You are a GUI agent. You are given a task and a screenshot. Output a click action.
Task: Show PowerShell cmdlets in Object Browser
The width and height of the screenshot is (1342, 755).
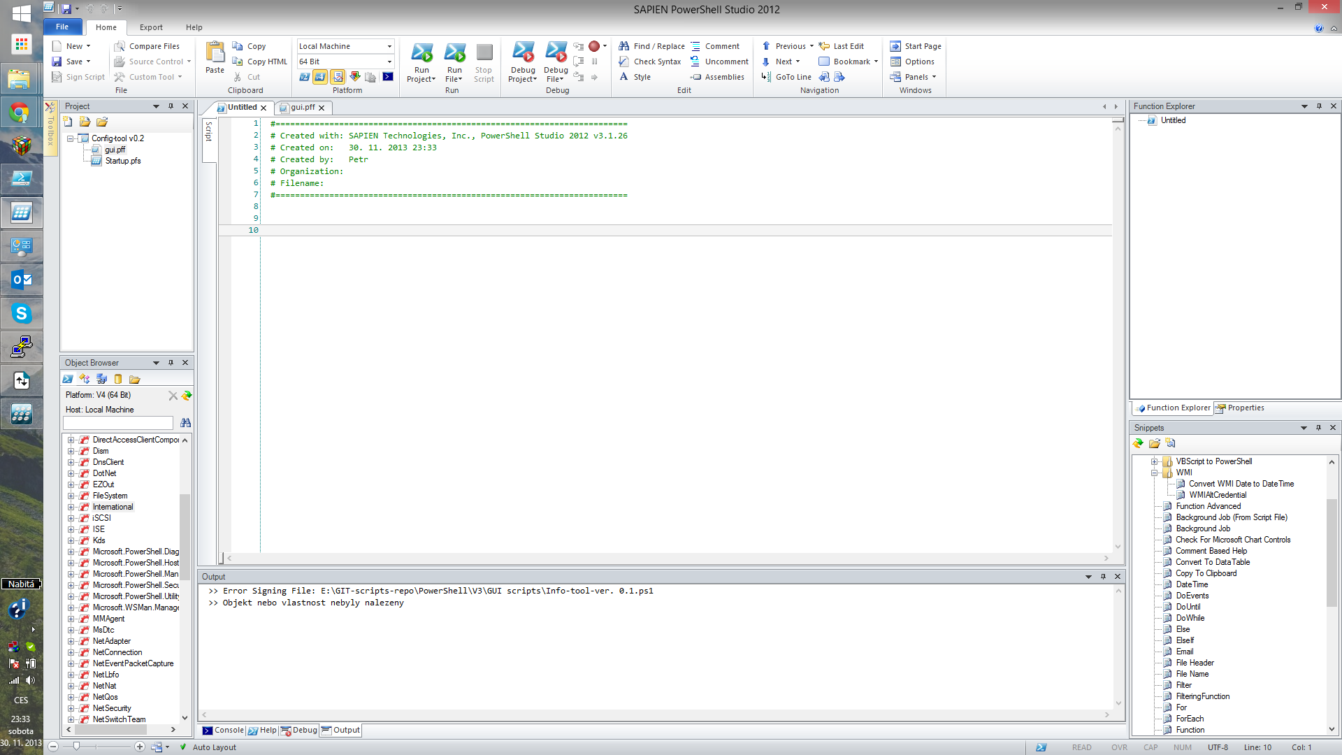pyautogui.click(x=68, y=379)
